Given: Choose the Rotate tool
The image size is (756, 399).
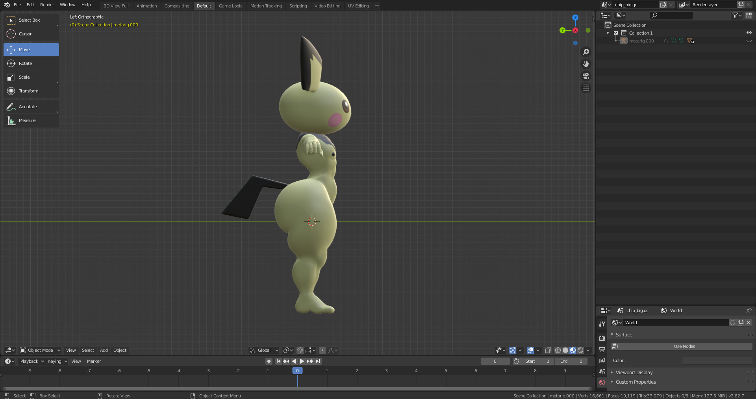Looking at the screenshot, I should (31, 63).
